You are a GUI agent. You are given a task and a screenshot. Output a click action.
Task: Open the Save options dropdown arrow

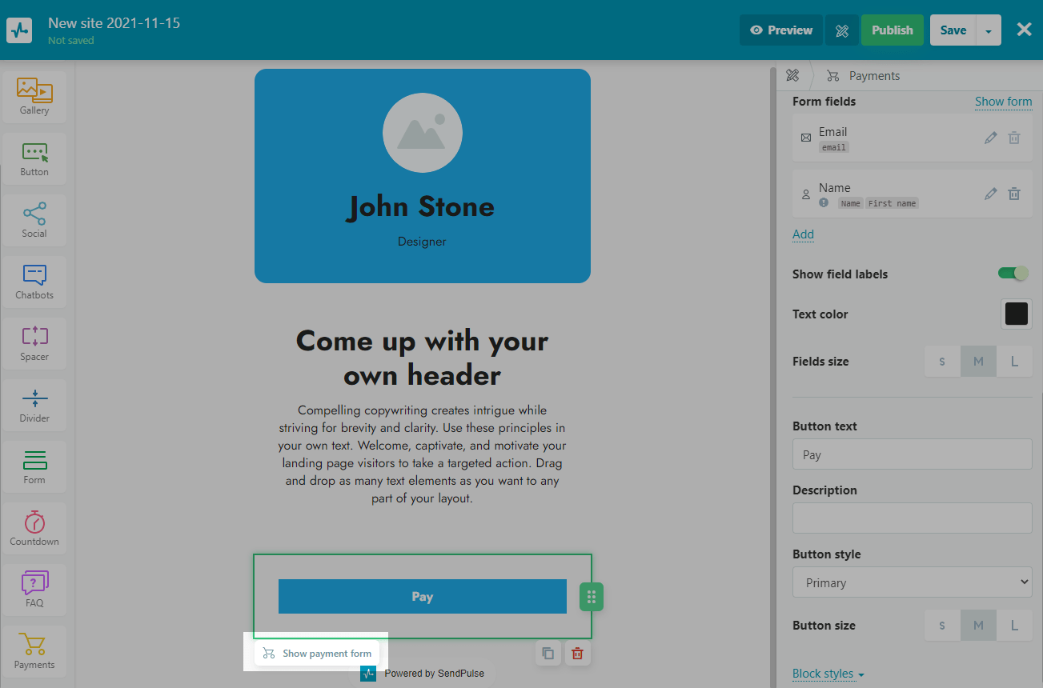coord(989,30)
